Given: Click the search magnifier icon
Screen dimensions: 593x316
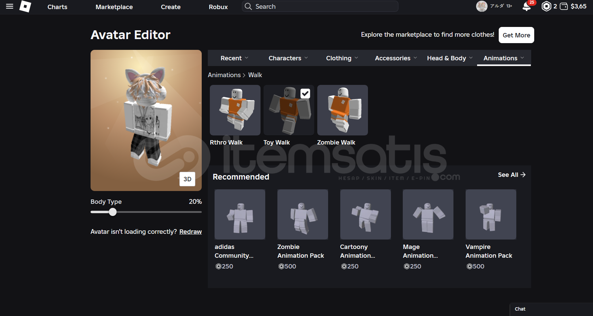Looking at the screenshot, I should coord(248,6).
